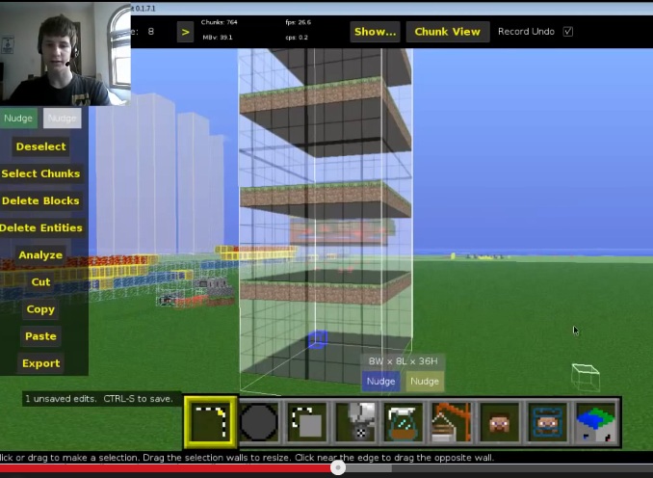
Task: Click yellow Nudge button under selection size
Action: pyautogui.click(x=425, y=382)
